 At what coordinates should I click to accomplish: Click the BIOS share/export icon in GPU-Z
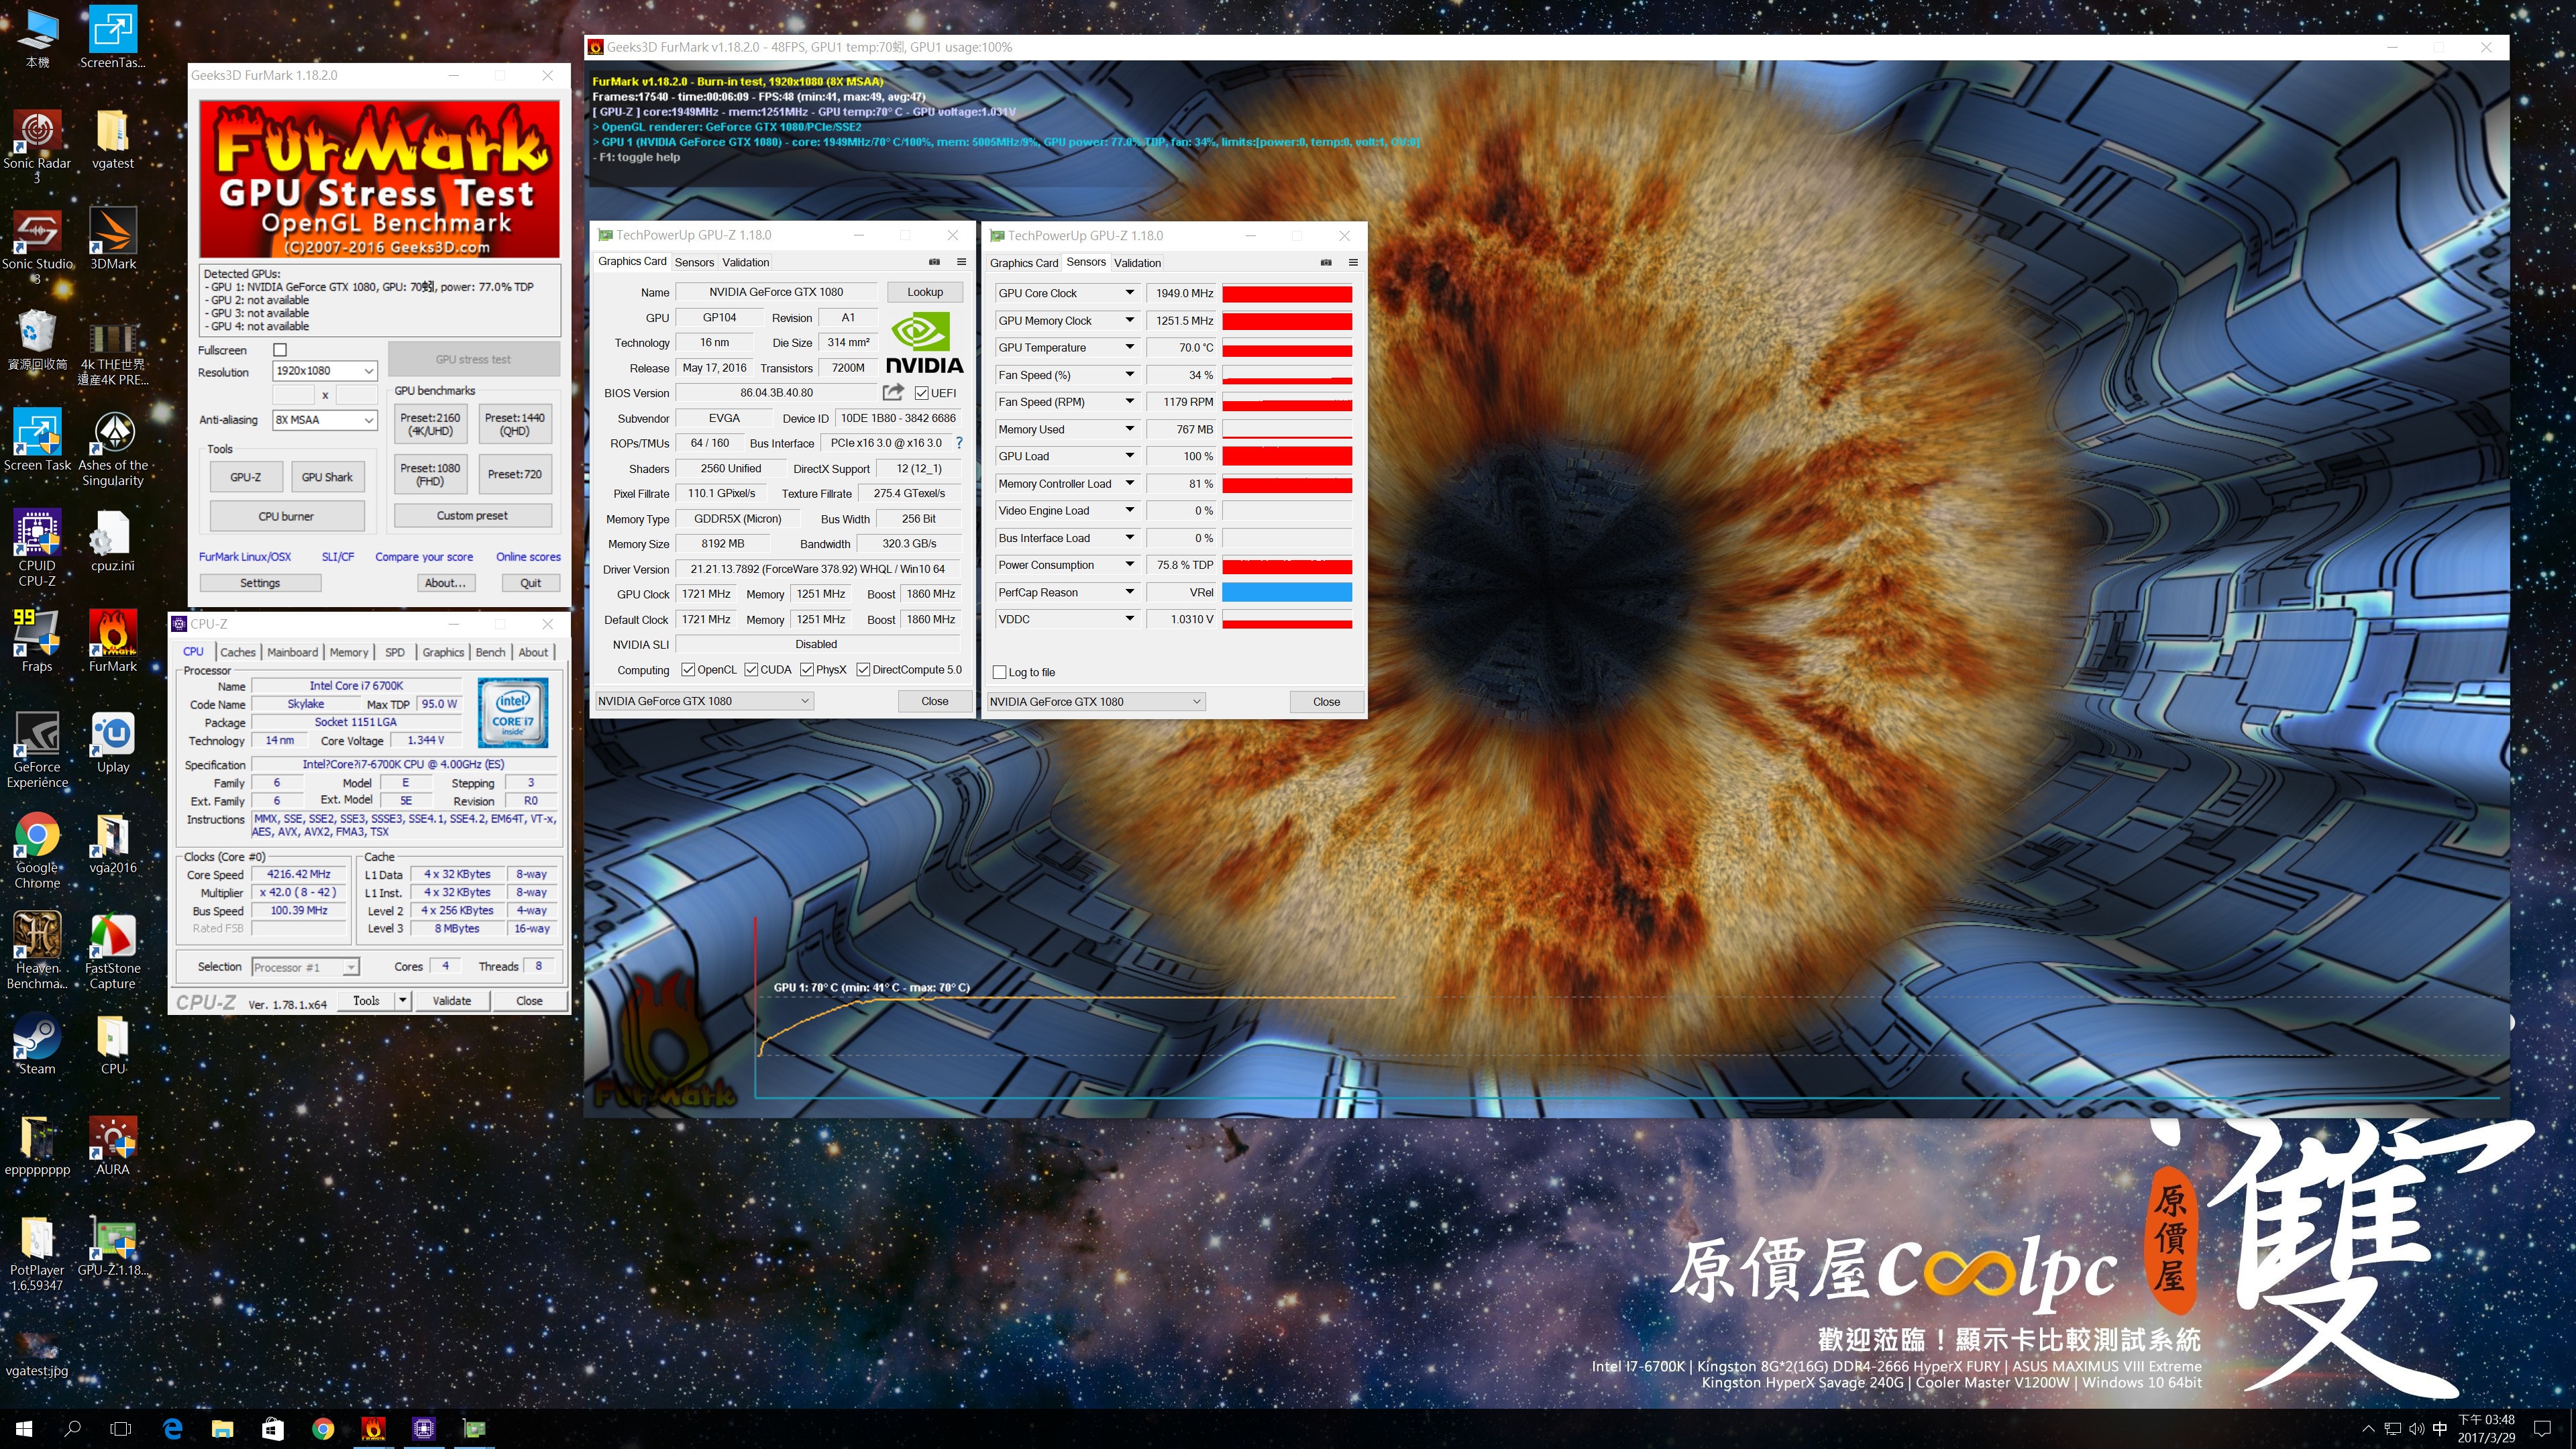click(x=893, y=392)
